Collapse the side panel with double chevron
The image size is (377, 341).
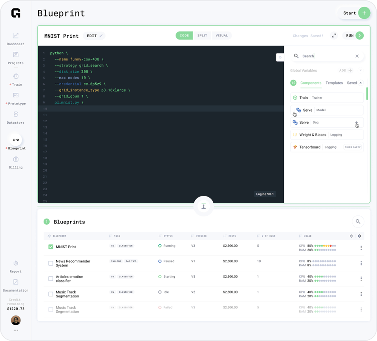pos(280,57)
